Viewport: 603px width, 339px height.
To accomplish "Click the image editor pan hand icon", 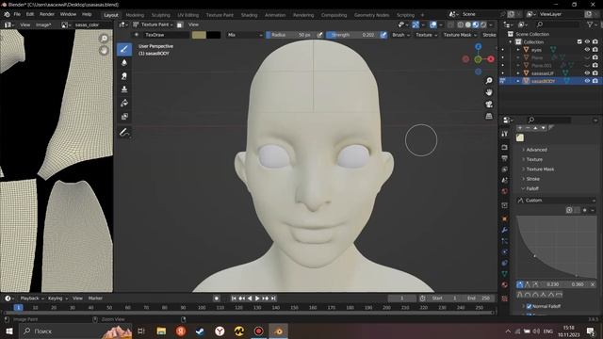I will click(x=104, y=50).
